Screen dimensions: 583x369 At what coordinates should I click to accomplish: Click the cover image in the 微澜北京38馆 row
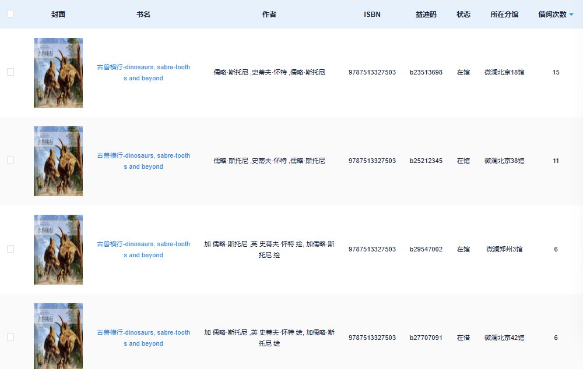coord(58,161)
